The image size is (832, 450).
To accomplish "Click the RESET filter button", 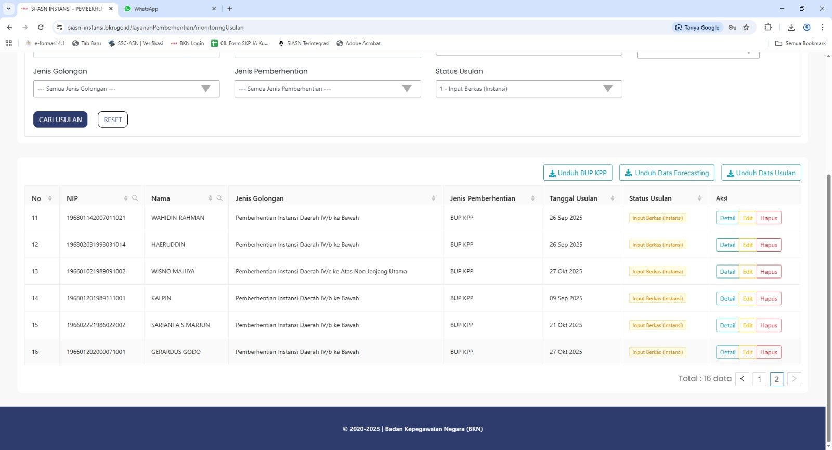I will click(x=113, y=120).
